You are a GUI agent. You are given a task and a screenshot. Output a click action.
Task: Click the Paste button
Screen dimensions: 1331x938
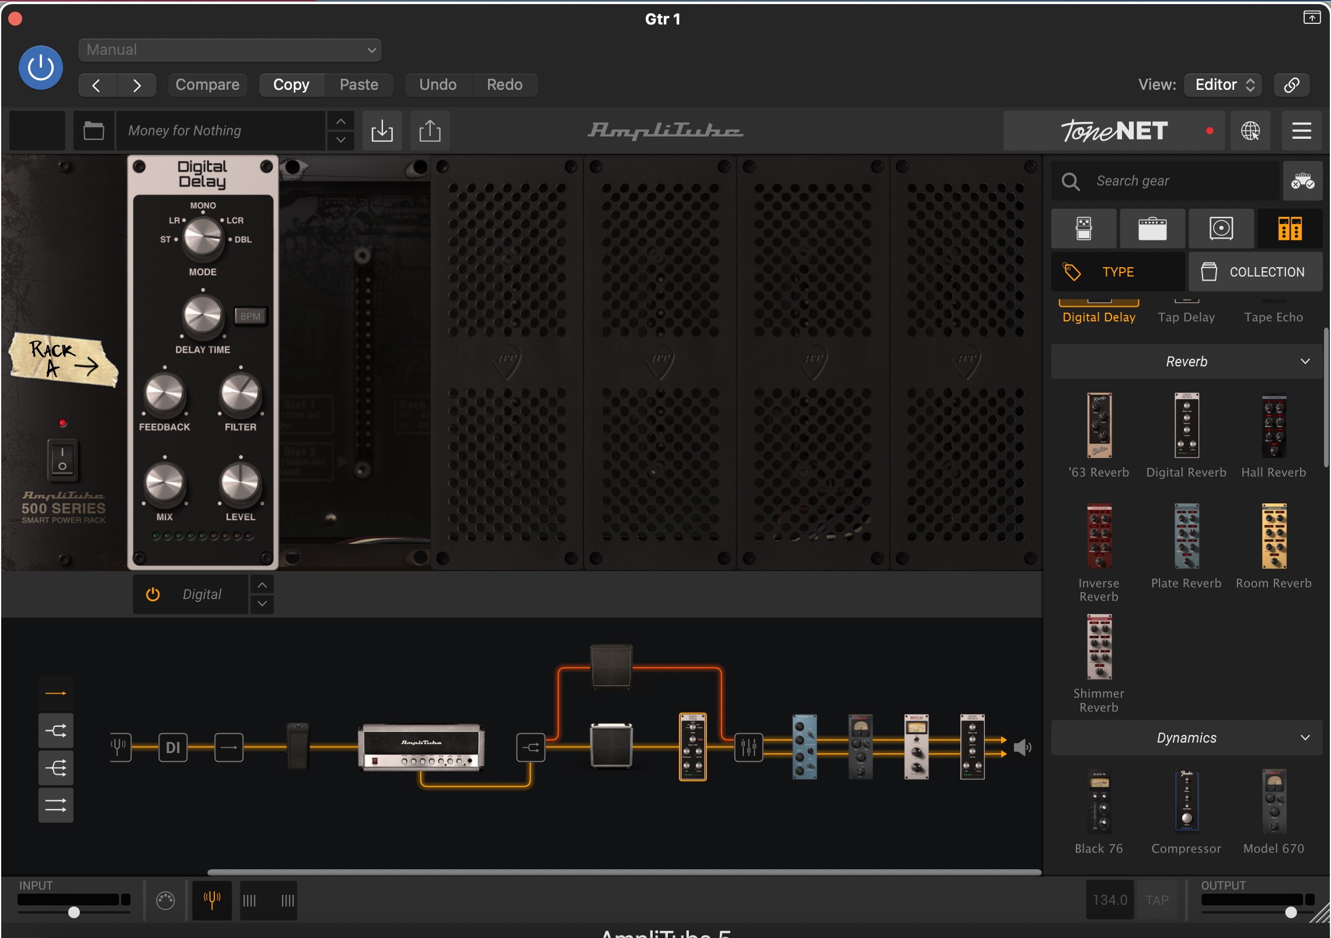point(359,85)
